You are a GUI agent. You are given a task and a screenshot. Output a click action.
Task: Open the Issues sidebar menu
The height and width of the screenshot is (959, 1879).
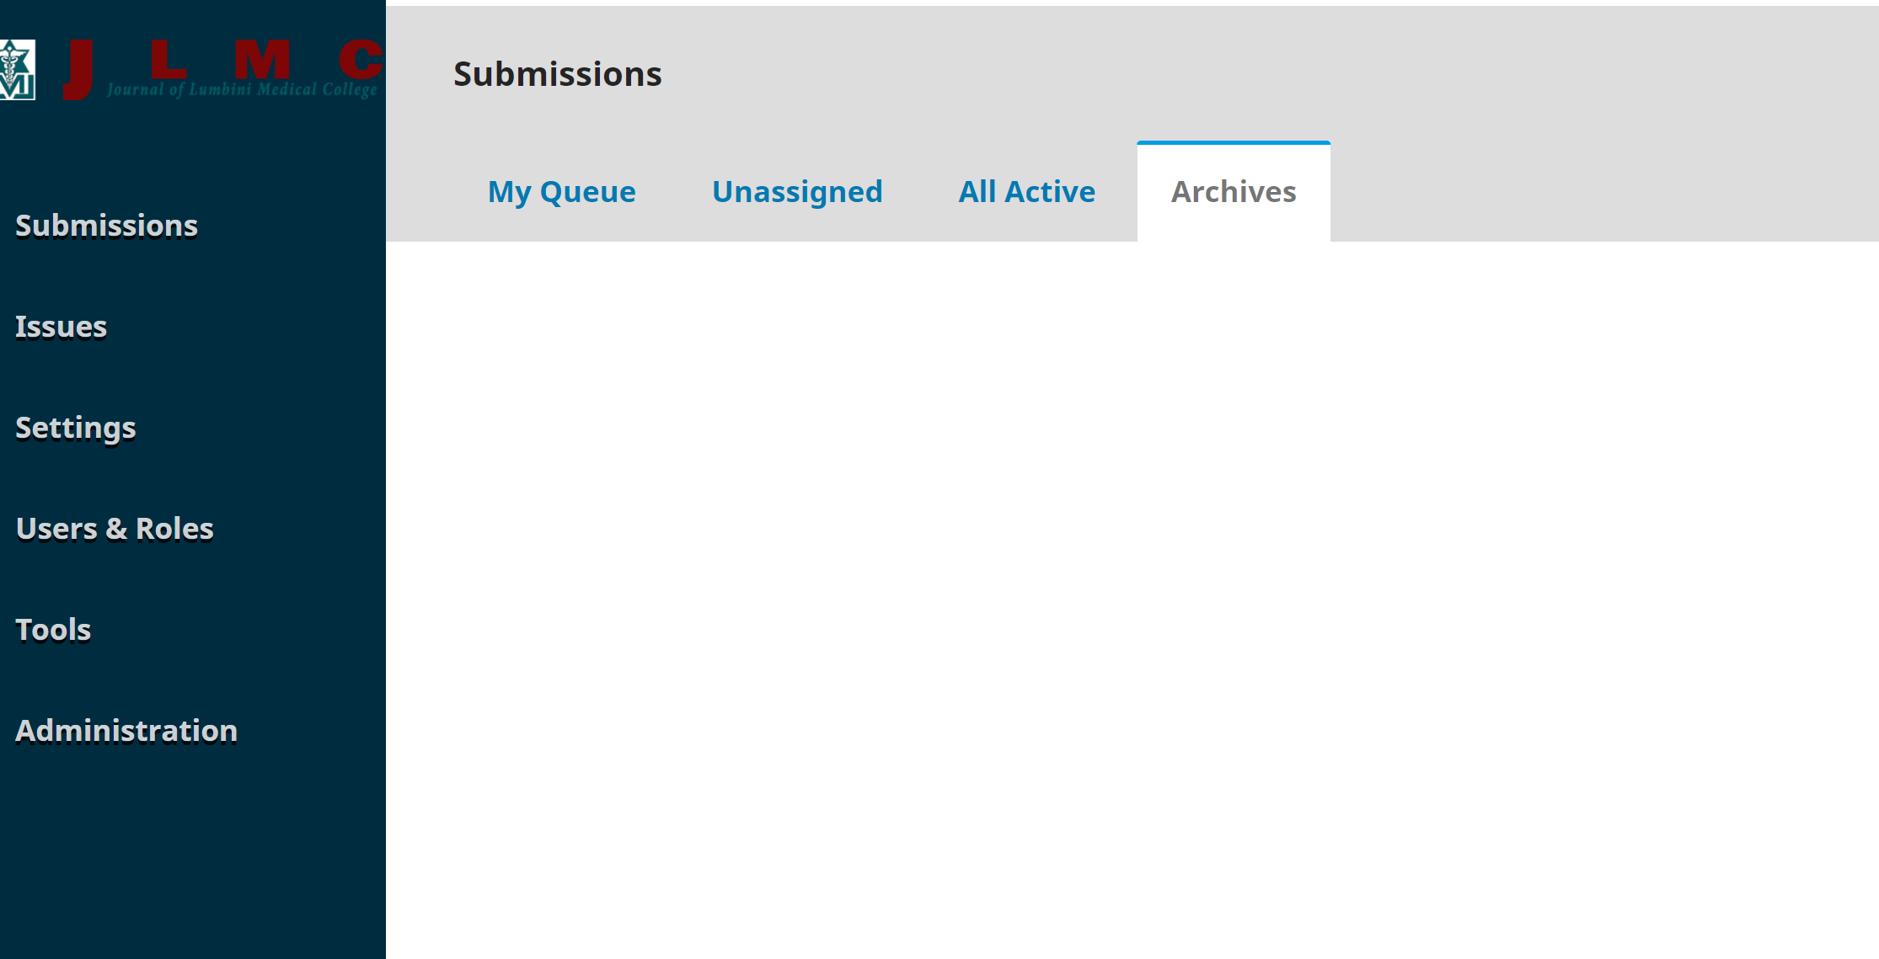[62, 327]
